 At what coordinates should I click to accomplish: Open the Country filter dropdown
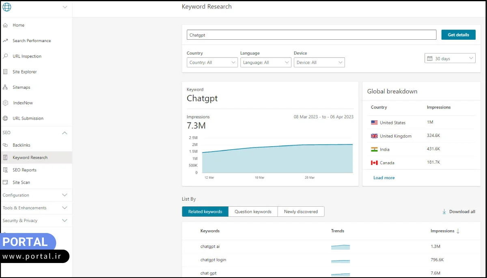(212, 62)
